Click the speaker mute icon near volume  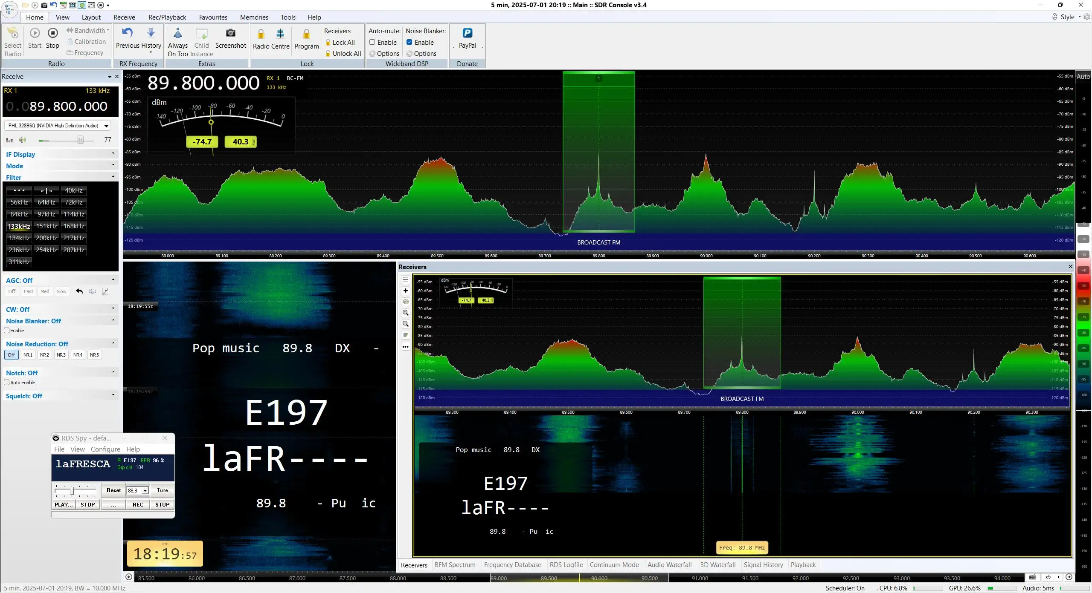pyautogui.click(x=22, y=140)
